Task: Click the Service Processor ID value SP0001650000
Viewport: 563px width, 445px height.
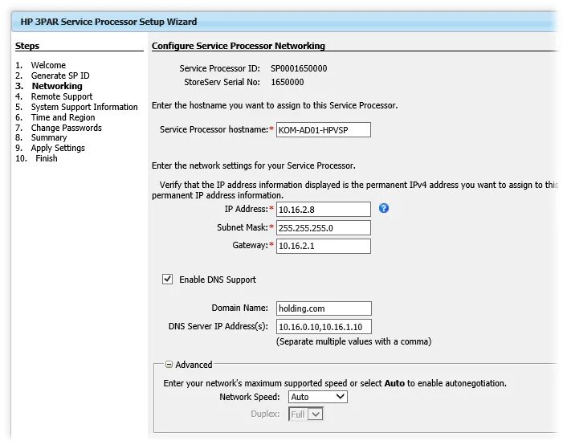Action: pyautogui.click(x=299, y=68)
